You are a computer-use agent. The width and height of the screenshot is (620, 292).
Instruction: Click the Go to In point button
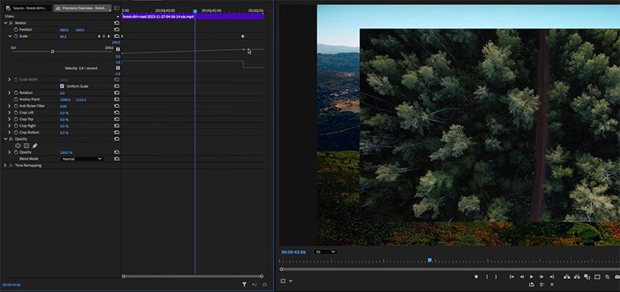click(x=511, y=277)
